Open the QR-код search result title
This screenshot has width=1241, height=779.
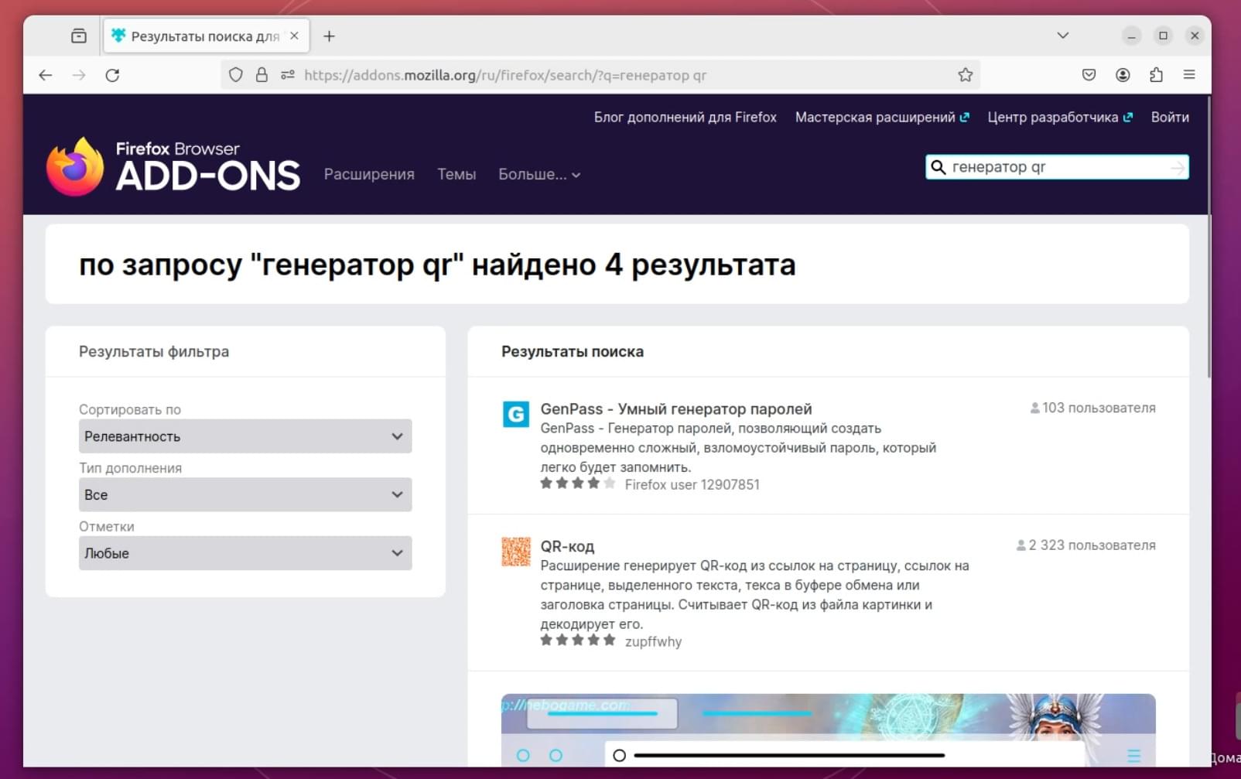click(x=567, y=546)
